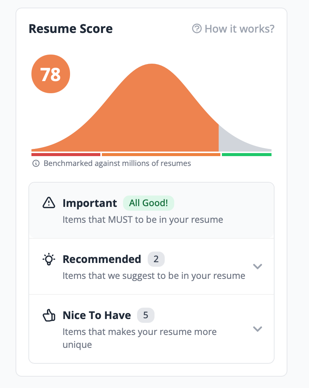Click the green high-score range bar
309x388 pixels.
(x=247, y=155)
